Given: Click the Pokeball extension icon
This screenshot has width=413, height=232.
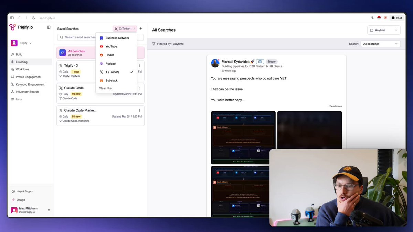Looking at the screenshot, I should 379,18.
